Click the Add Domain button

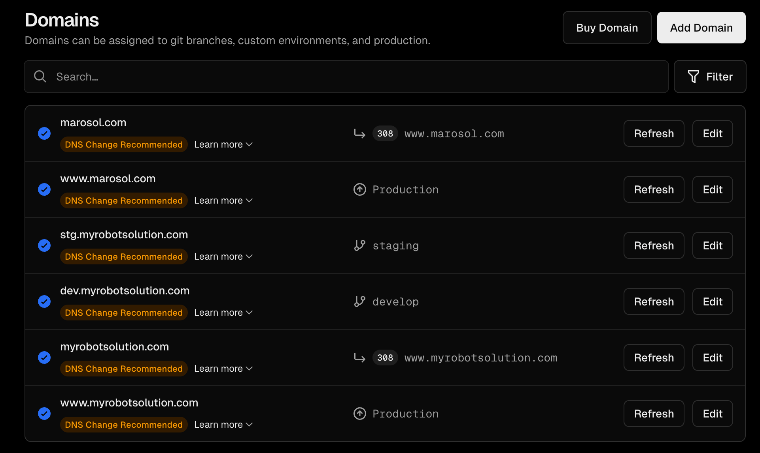(701, 28)
